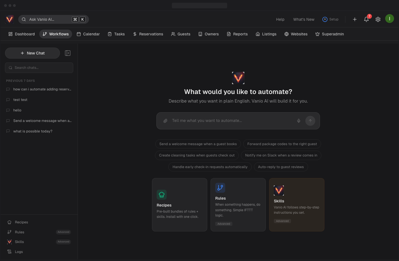399x261 pixels.
Task: Open the Reservations tab
Action: tap(148, 34)
